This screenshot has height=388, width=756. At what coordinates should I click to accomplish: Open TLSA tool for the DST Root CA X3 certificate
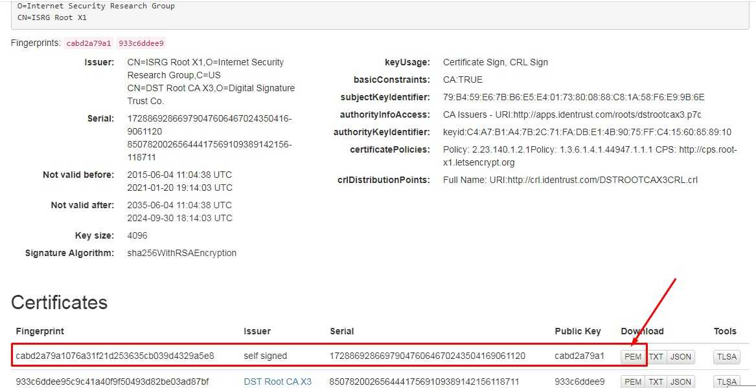tap(727, 382)
